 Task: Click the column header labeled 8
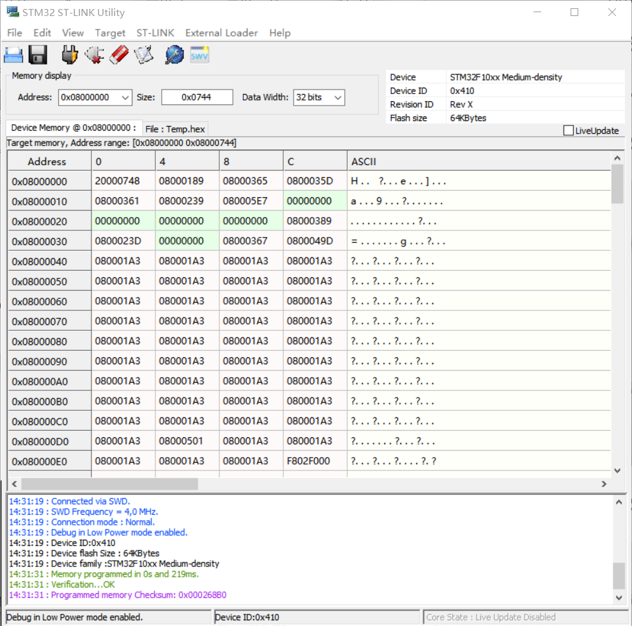click(x=251, y=161)
